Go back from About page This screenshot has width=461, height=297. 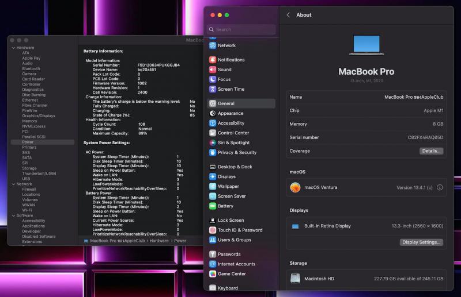tap(288, 15)
